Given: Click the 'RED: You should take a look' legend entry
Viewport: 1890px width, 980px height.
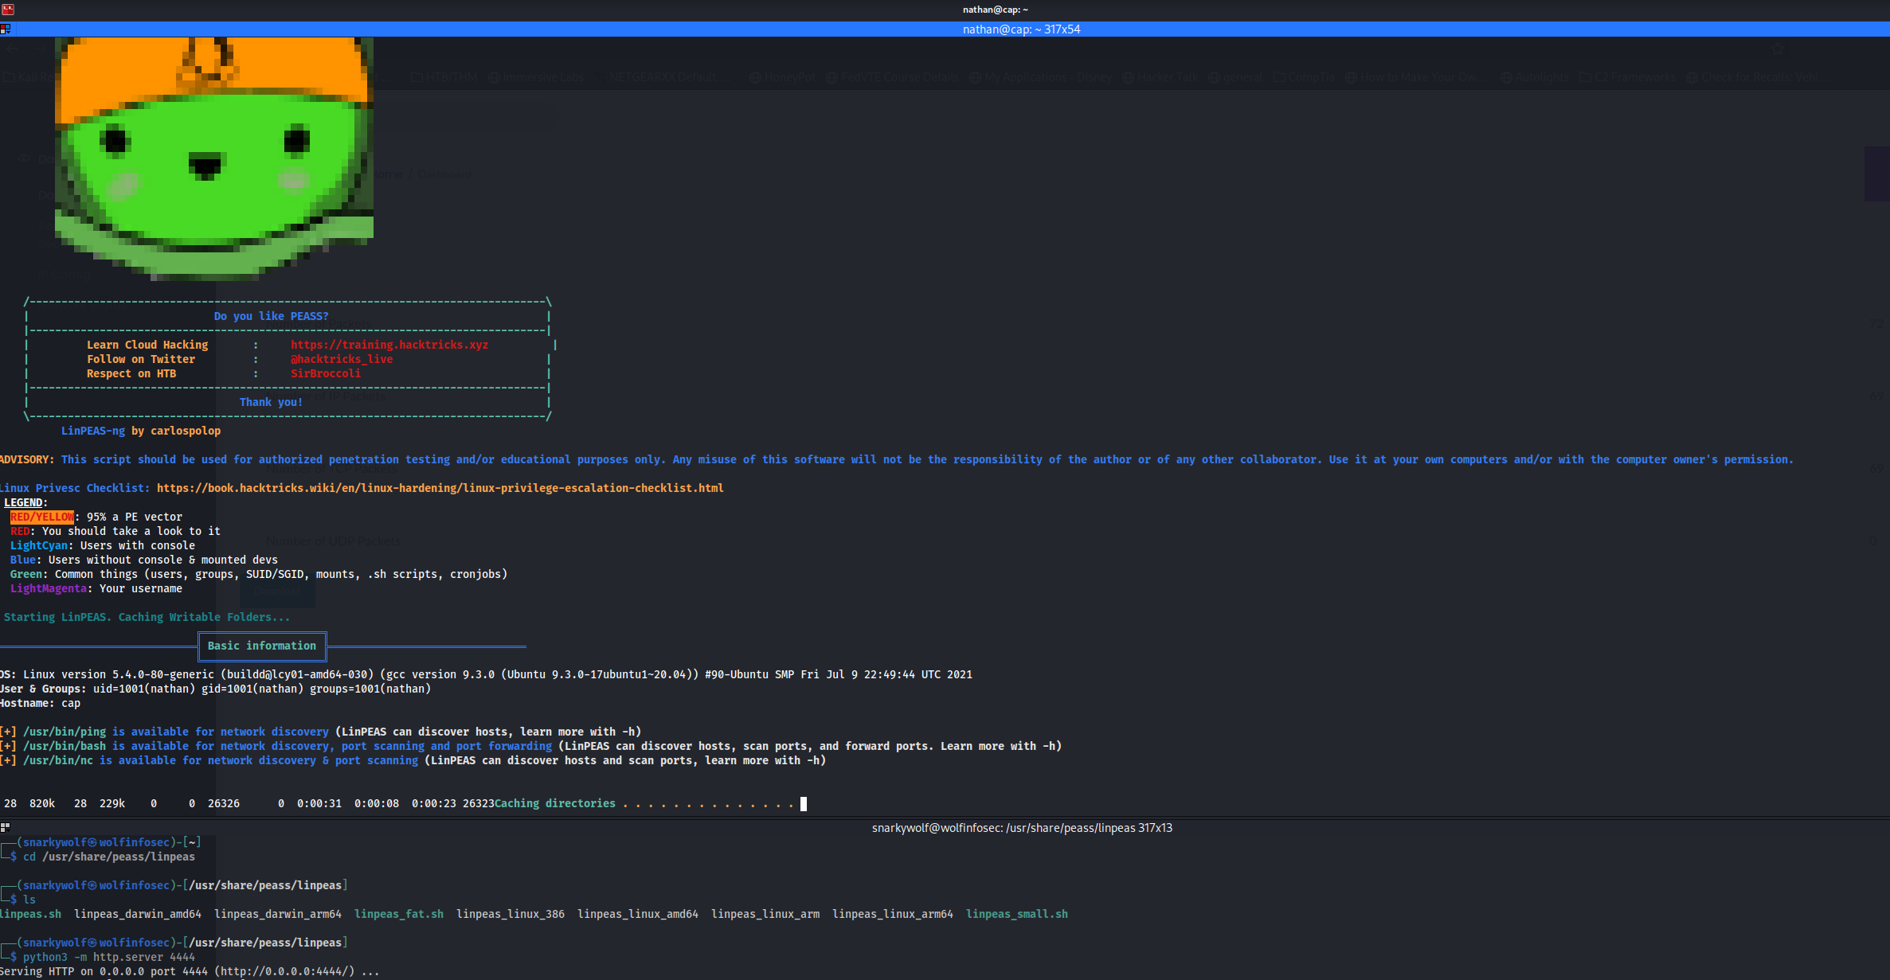Looking at the screenshot, I should pyautogui.click(x=115, y=531).
